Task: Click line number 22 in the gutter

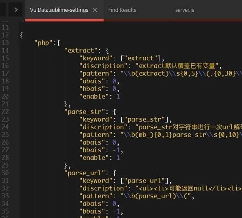Action: point(5,111)
